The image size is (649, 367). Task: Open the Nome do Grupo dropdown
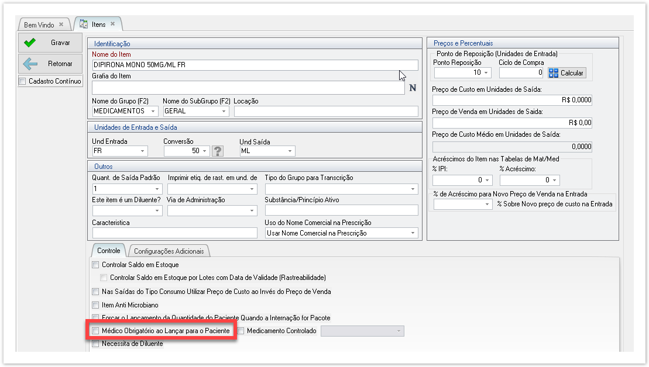pos(153,111)
